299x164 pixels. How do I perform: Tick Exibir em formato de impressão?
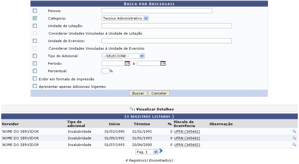[35, 79]
